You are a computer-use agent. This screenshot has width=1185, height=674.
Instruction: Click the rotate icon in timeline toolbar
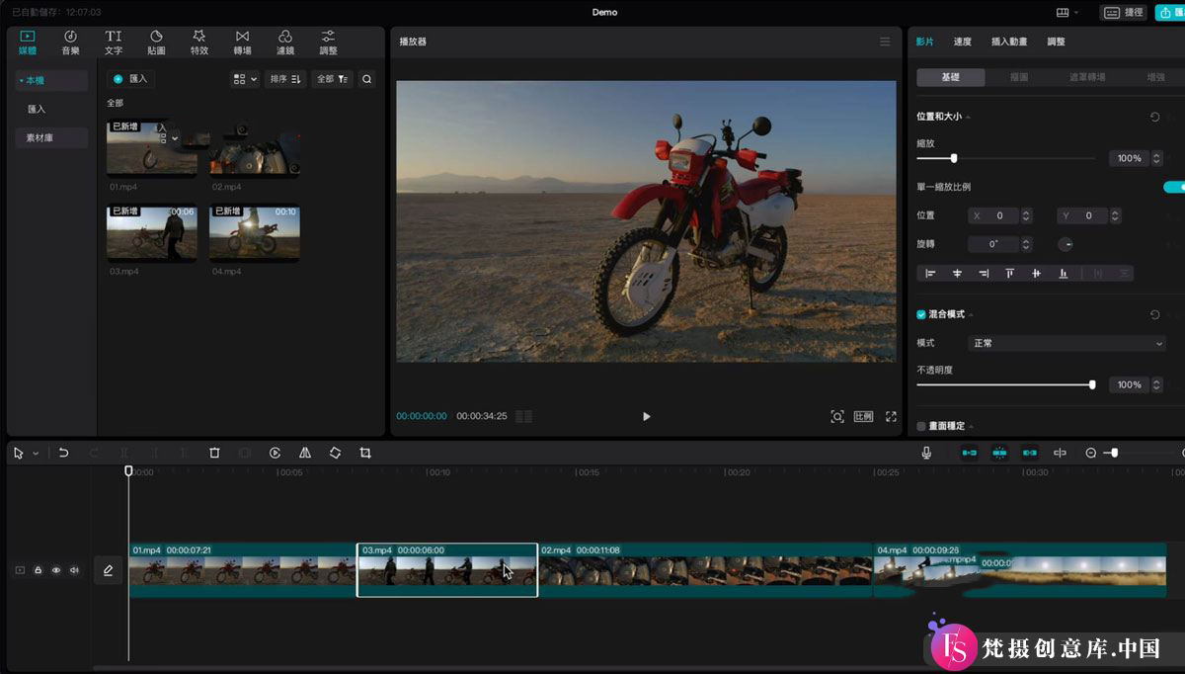336,453
